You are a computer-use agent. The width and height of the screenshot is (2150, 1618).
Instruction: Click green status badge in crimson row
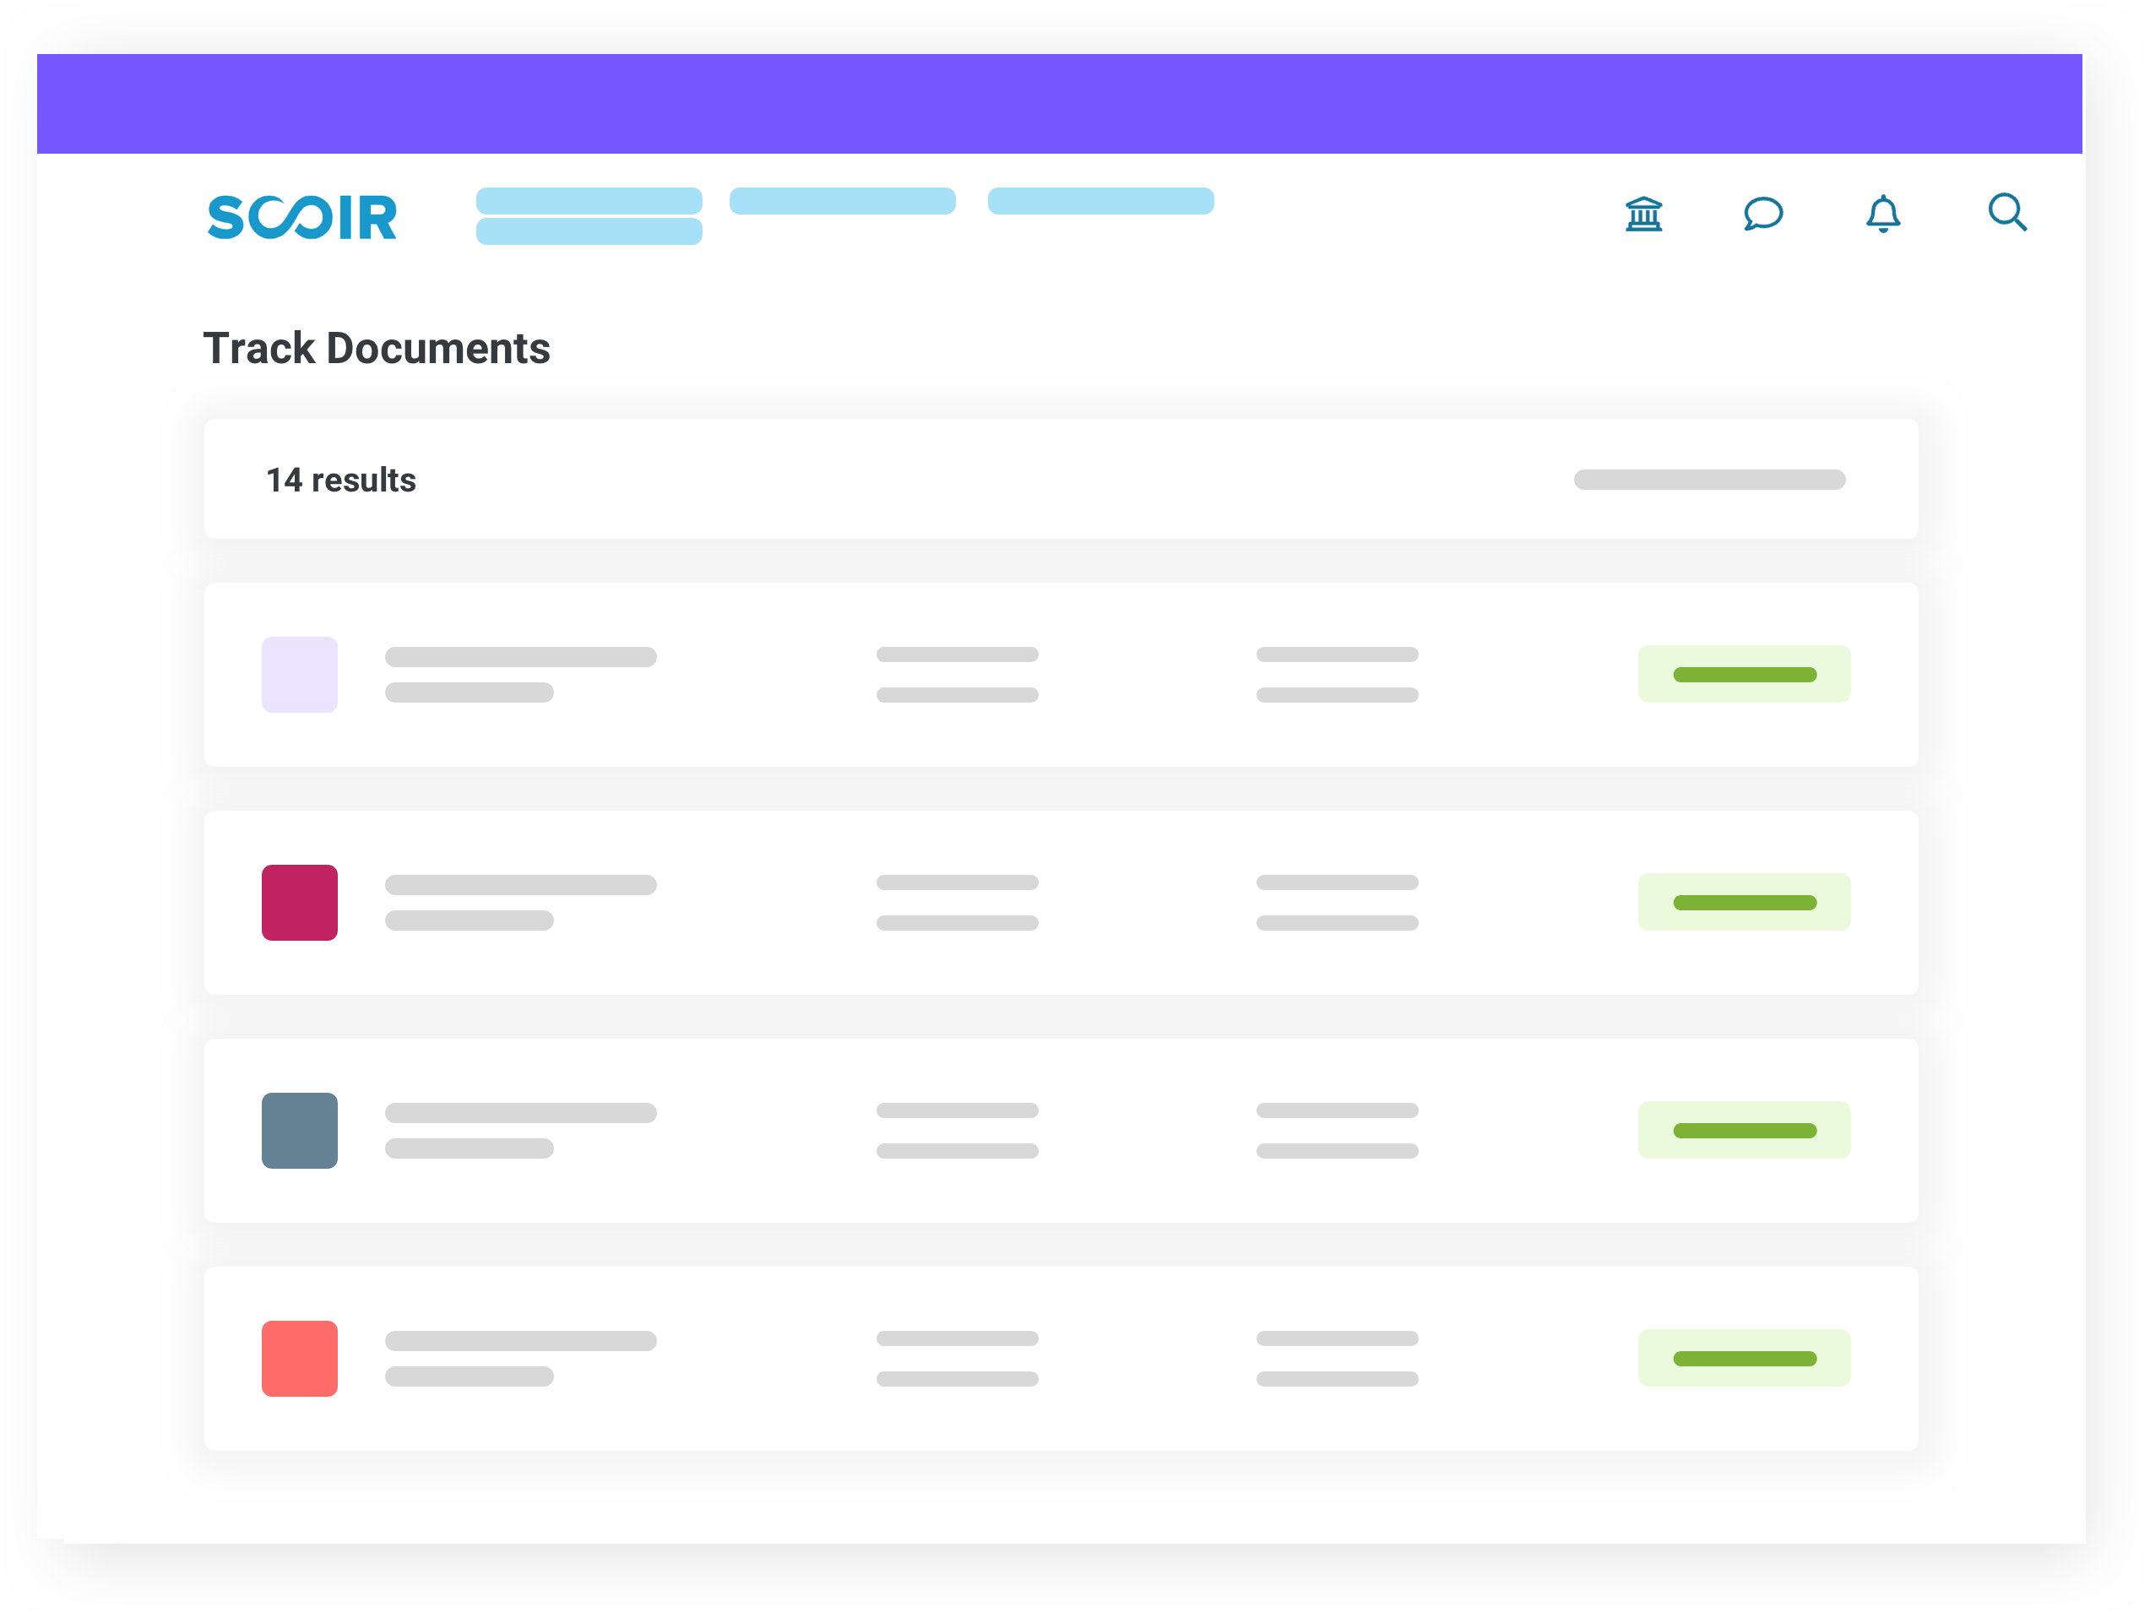[x=1744, y=903]
